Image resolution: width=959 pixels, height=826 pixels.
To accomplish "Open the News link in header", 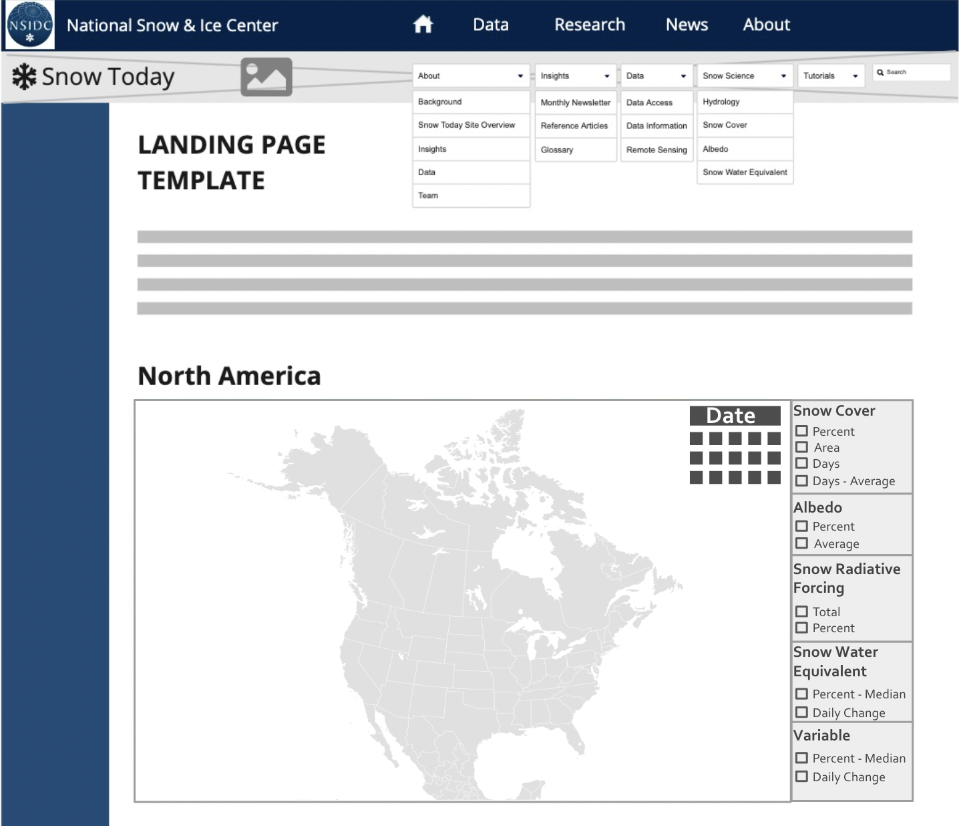I will 687,25.
